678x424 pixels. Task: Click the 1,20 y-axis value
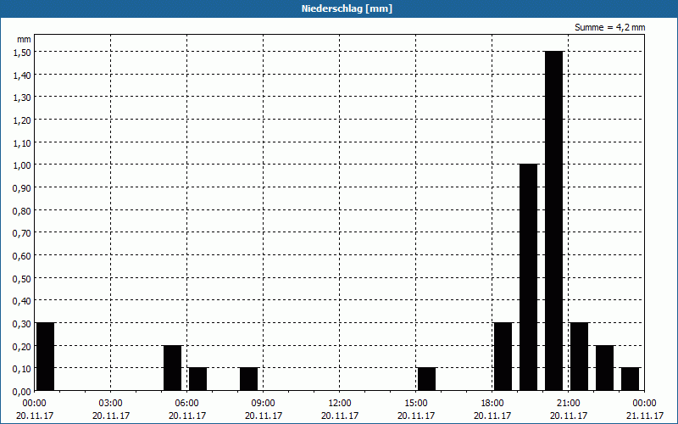[22, 120]
